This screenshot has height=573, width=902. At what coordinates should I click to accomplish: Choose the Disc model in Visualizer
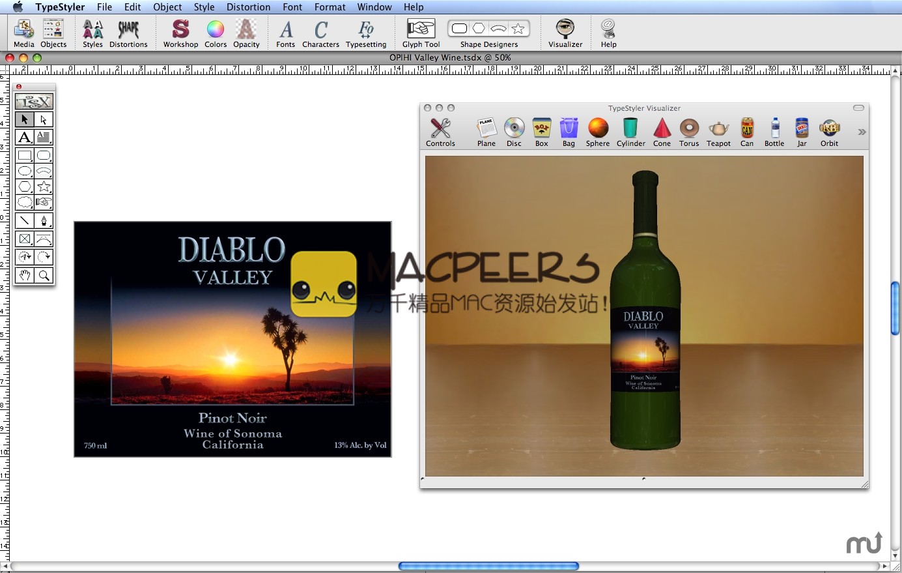(514, 132)
